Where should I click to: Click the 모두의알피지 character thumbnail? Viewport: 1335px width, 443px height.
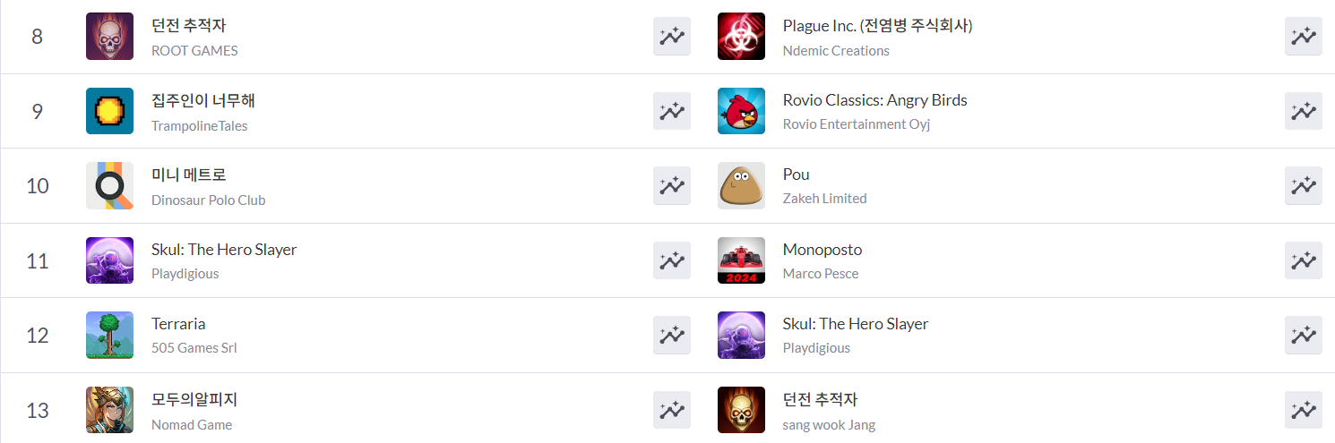109,410
